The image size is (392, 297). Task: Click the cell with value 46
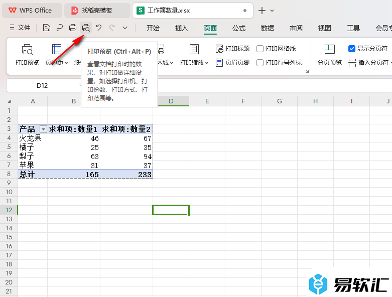click(74, 138)
